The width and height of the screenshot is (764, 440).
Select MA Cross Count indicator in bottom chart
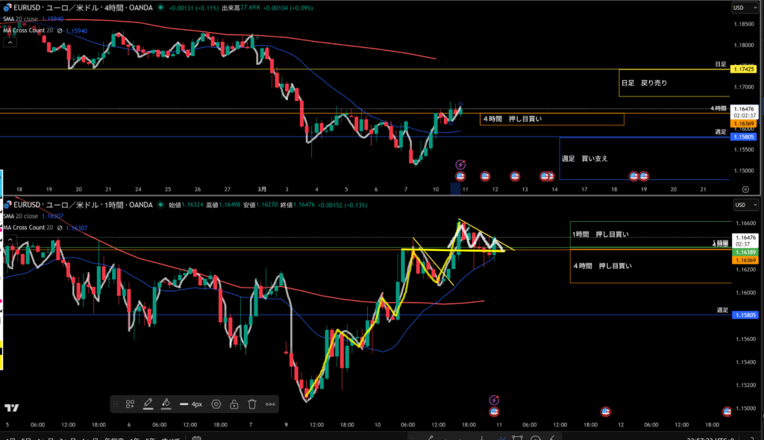pyautogui.click(x=30, y=227)
